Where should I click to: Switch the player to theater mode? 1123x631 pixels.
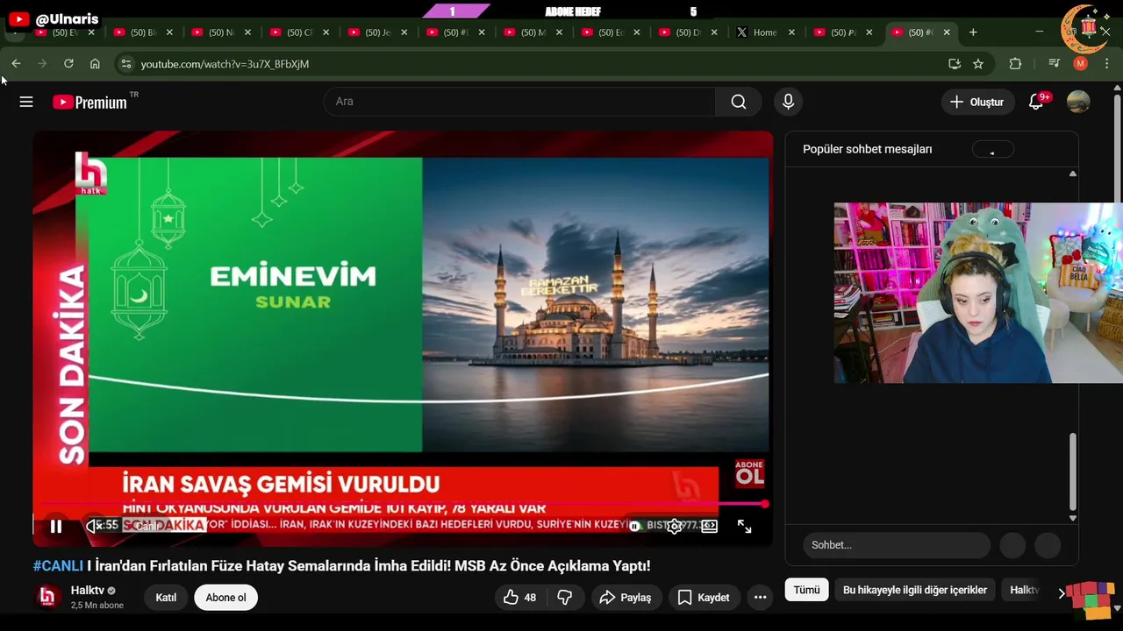tap(709, 526)
